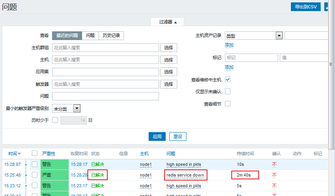
Task: Enable 仅显示未确认 checkbox
Action: click(228, 92)
